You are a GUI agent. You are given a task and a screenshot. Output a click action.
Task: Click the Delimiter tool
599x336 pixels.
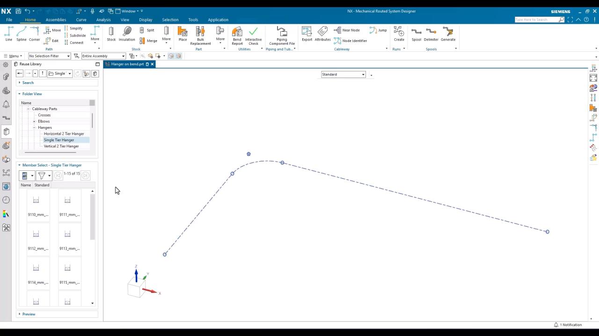pos(431,34)
